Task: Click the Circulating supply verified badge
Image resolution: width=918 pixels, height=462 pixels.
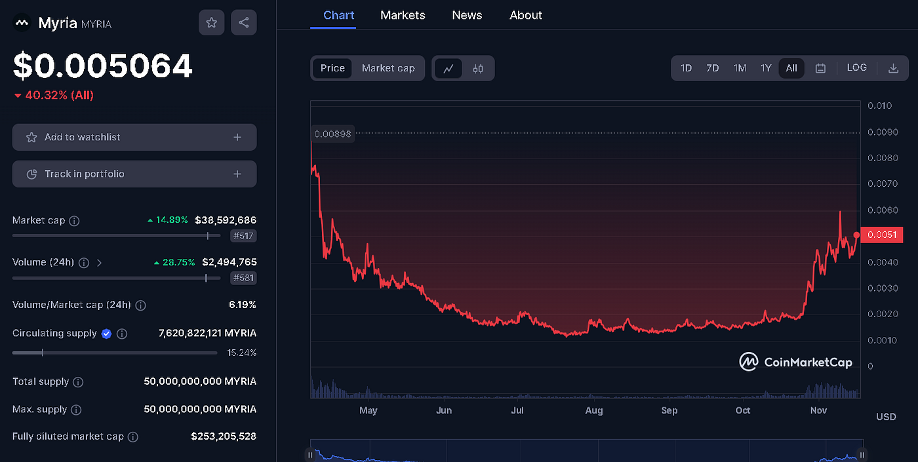Action: click(x=107, y=334)
